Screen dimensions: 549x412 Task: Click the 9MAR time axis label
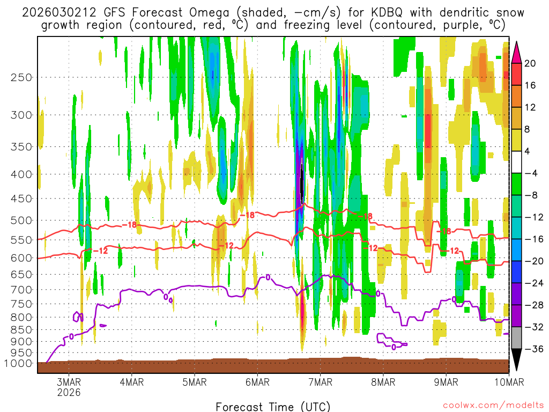(446, 382)
